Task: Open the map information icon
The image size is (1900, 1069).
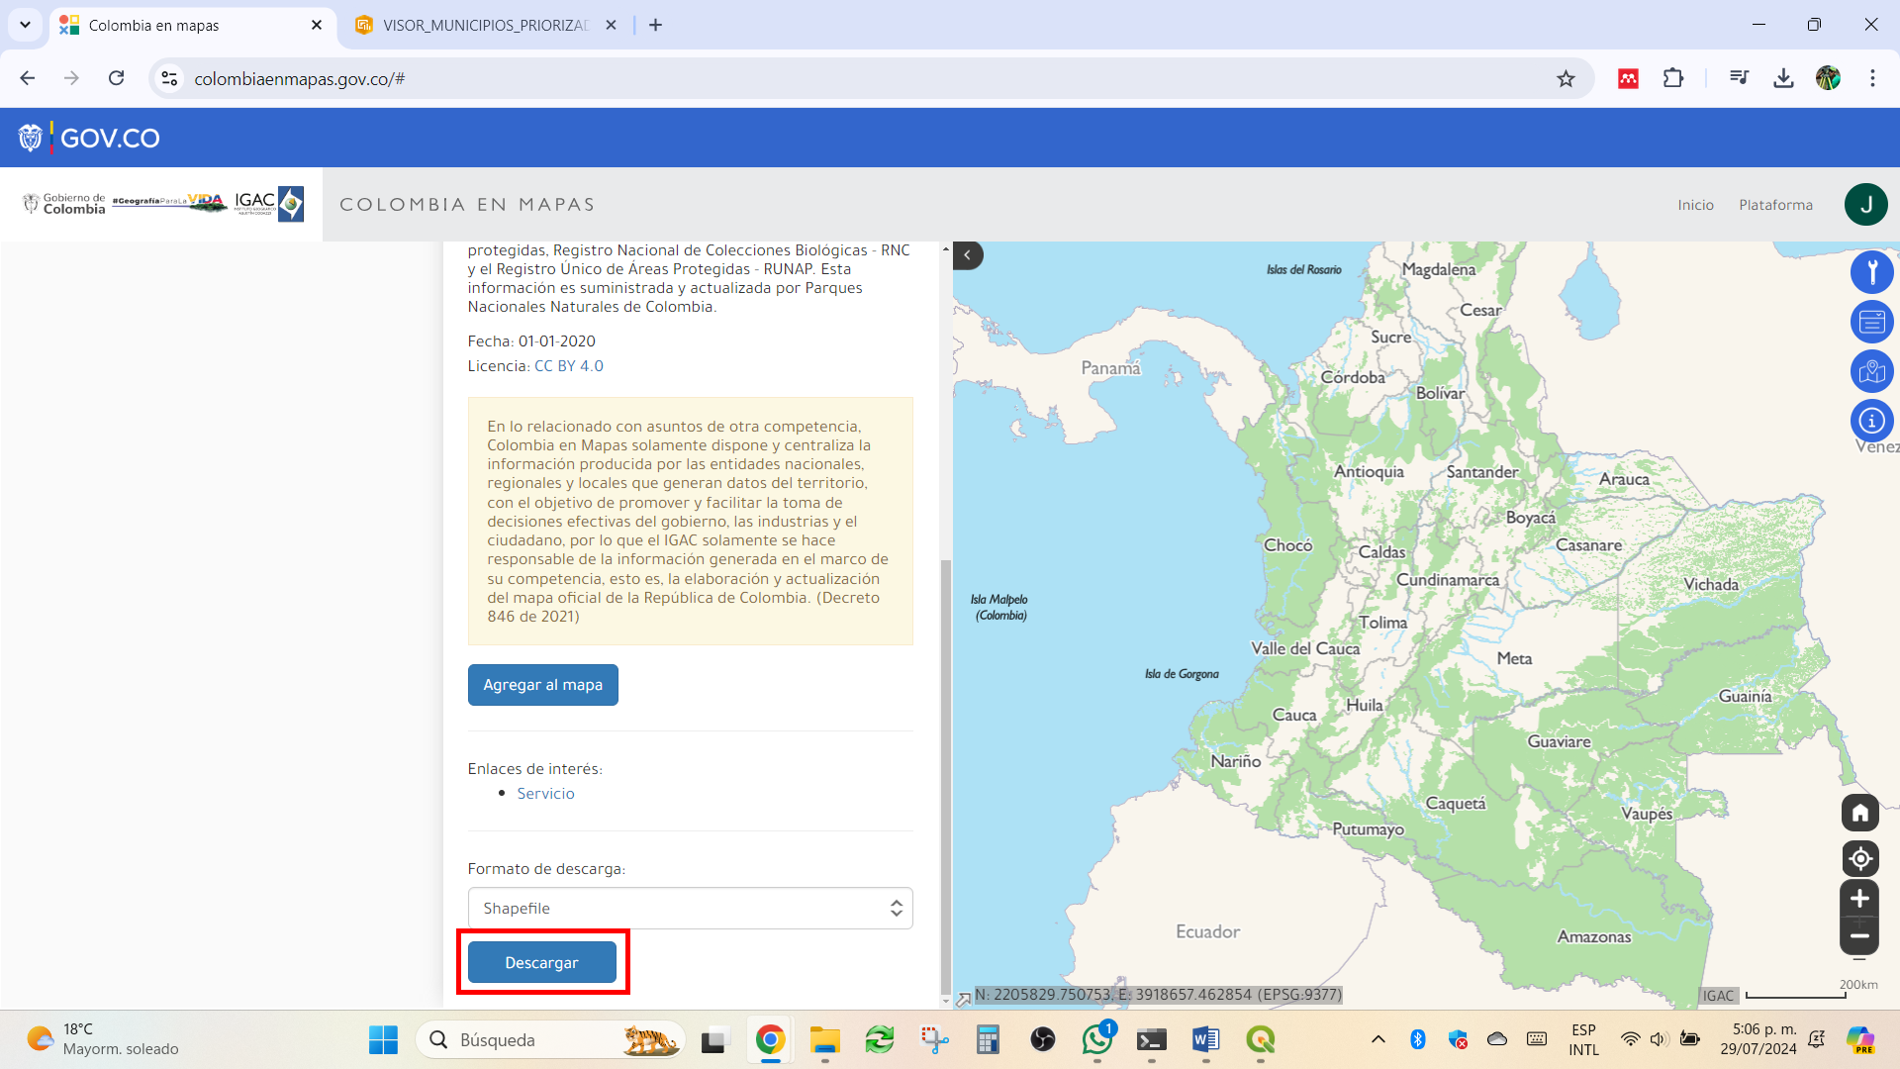Action: coord(1871,421)
